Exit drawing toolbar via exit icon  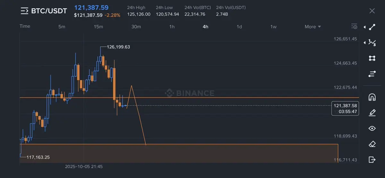click(x=372, y=159)
